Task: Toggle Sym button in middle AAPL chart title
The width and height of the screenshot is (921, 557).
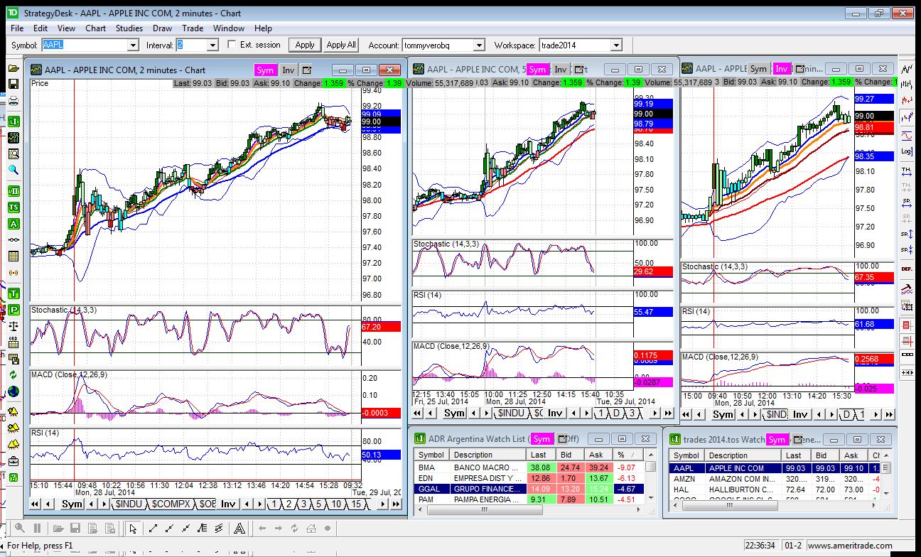Action: pyautogui.click(x=537, y=69)
